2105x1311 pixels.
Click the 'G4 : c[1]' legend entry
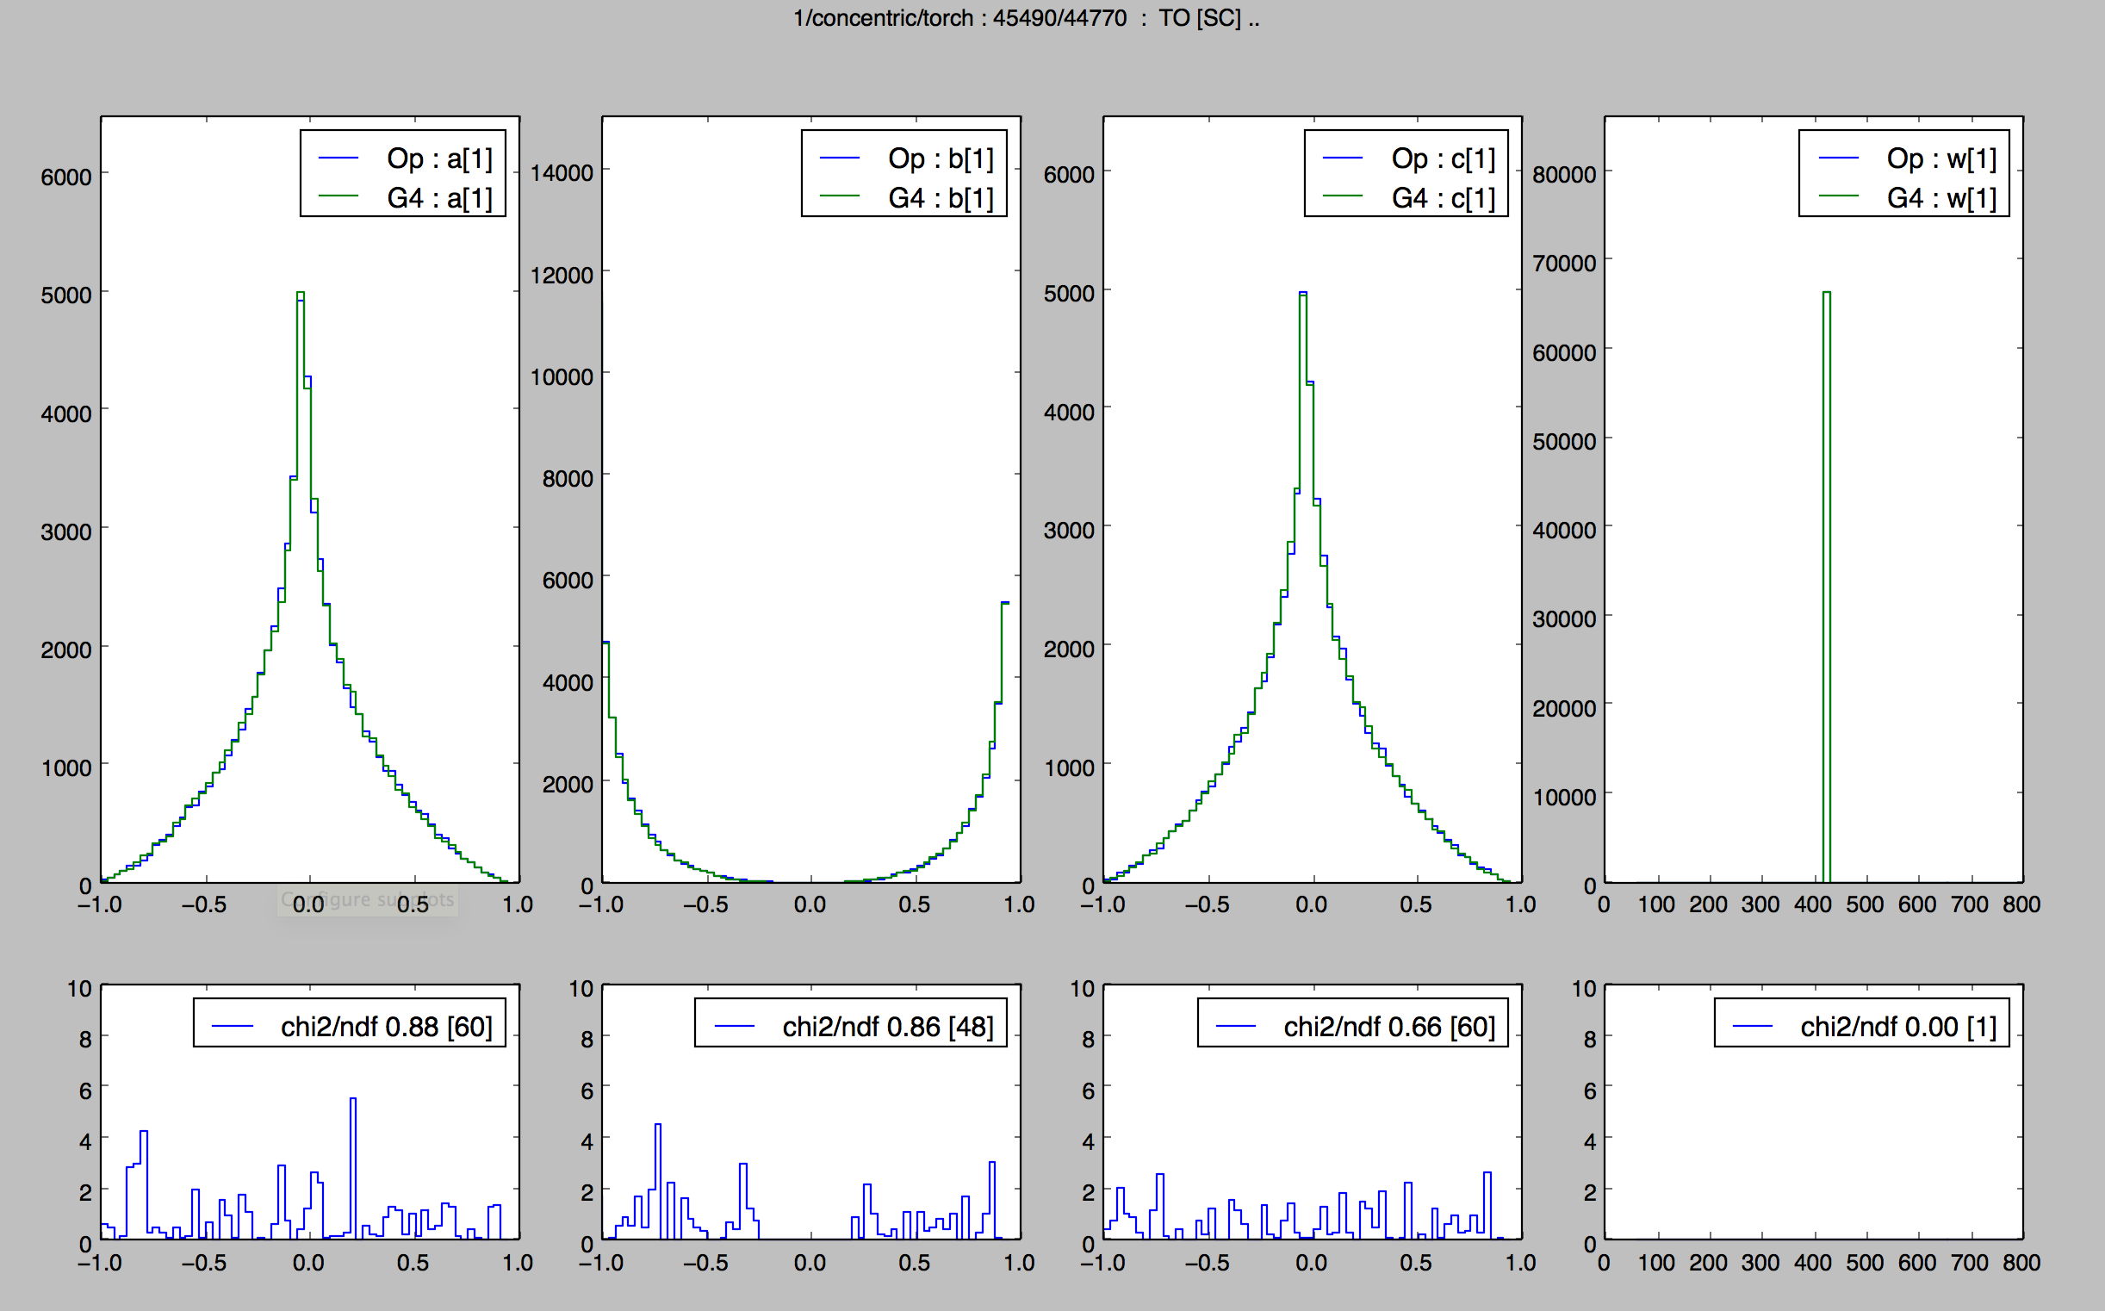pos(1410,198)
